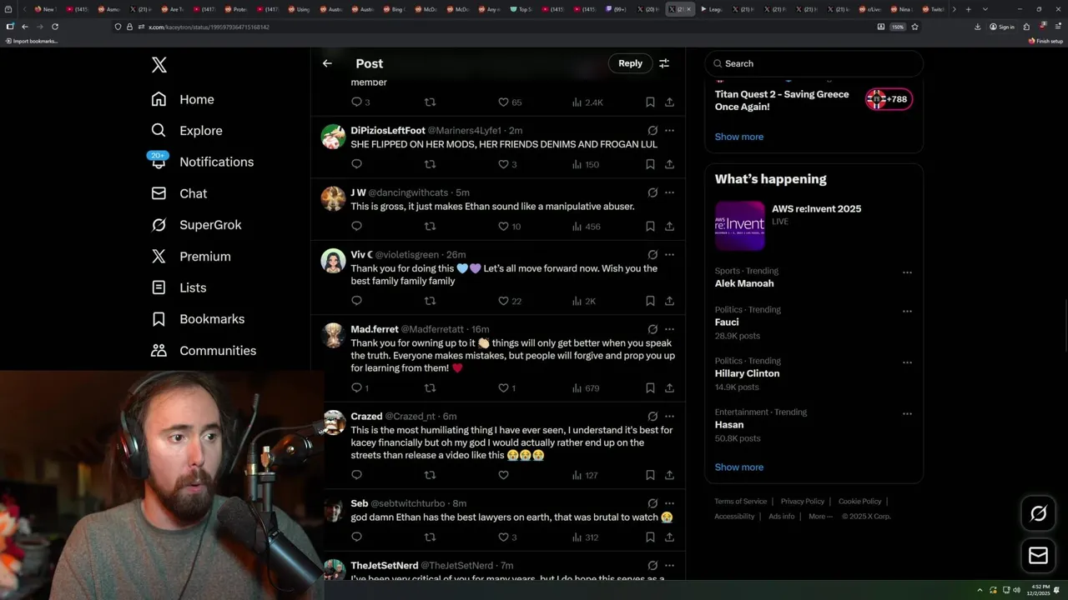This screenshot has width=1068, height=600.
Task: Open AWS re:Invent event thumbnail
Action: point(739,226)
